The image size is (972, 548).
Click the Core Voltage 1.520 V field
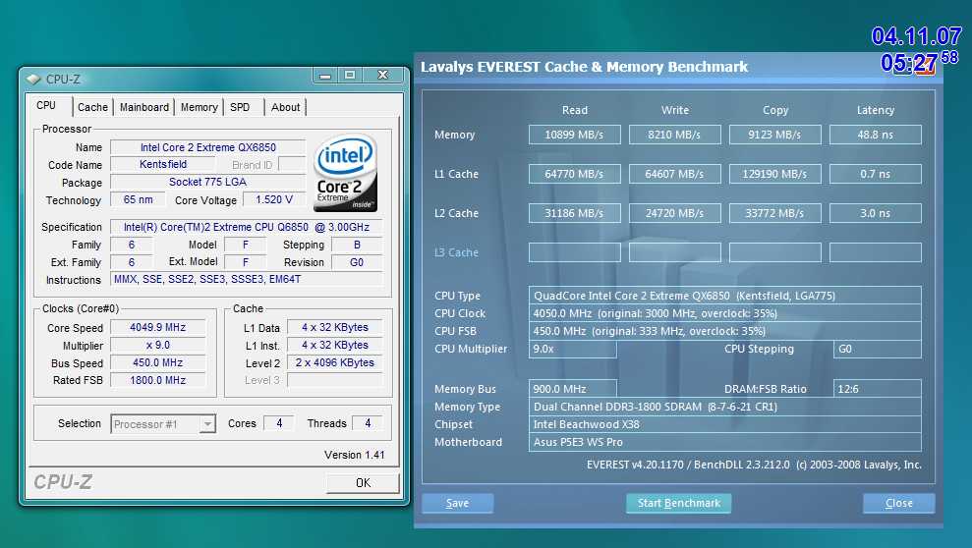coord(274,199)
